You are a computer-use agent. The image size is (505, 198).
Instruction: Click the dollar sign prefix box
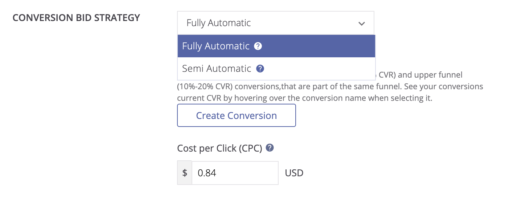pos(185,173)
